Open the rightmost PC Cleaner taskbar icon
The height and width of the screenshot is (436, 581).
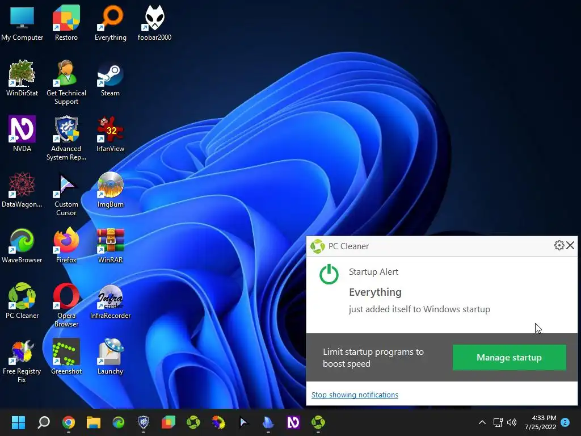click(x=318, y=422)
